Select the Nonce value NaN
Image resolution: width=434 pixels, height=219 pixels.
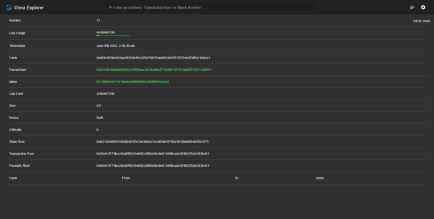click(100, 117)
